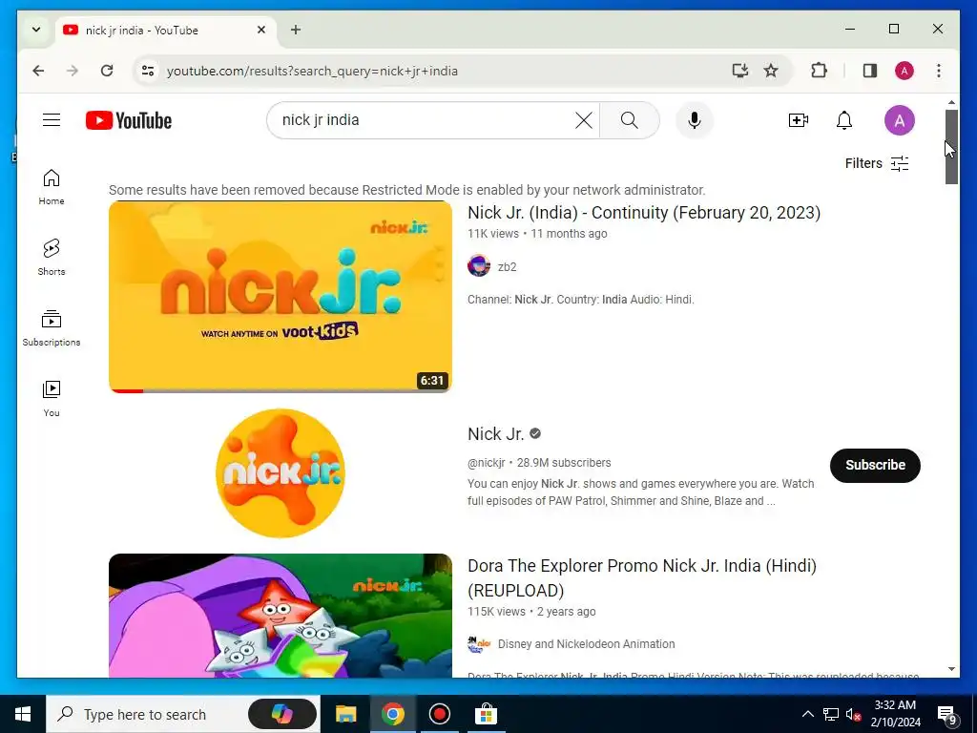The height and width of the screenshot is (733, 977).
Task: Open the notifications bell
Action: point(844,120)
